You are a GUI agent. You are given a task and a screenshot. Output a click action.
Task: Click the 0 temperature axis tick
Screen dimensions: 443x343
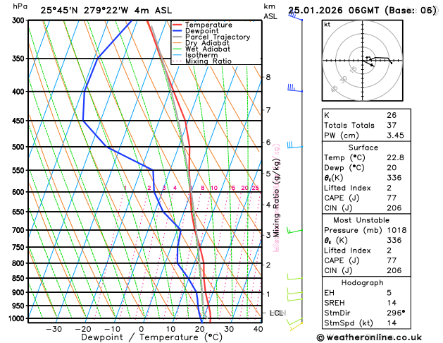[142, 329]
